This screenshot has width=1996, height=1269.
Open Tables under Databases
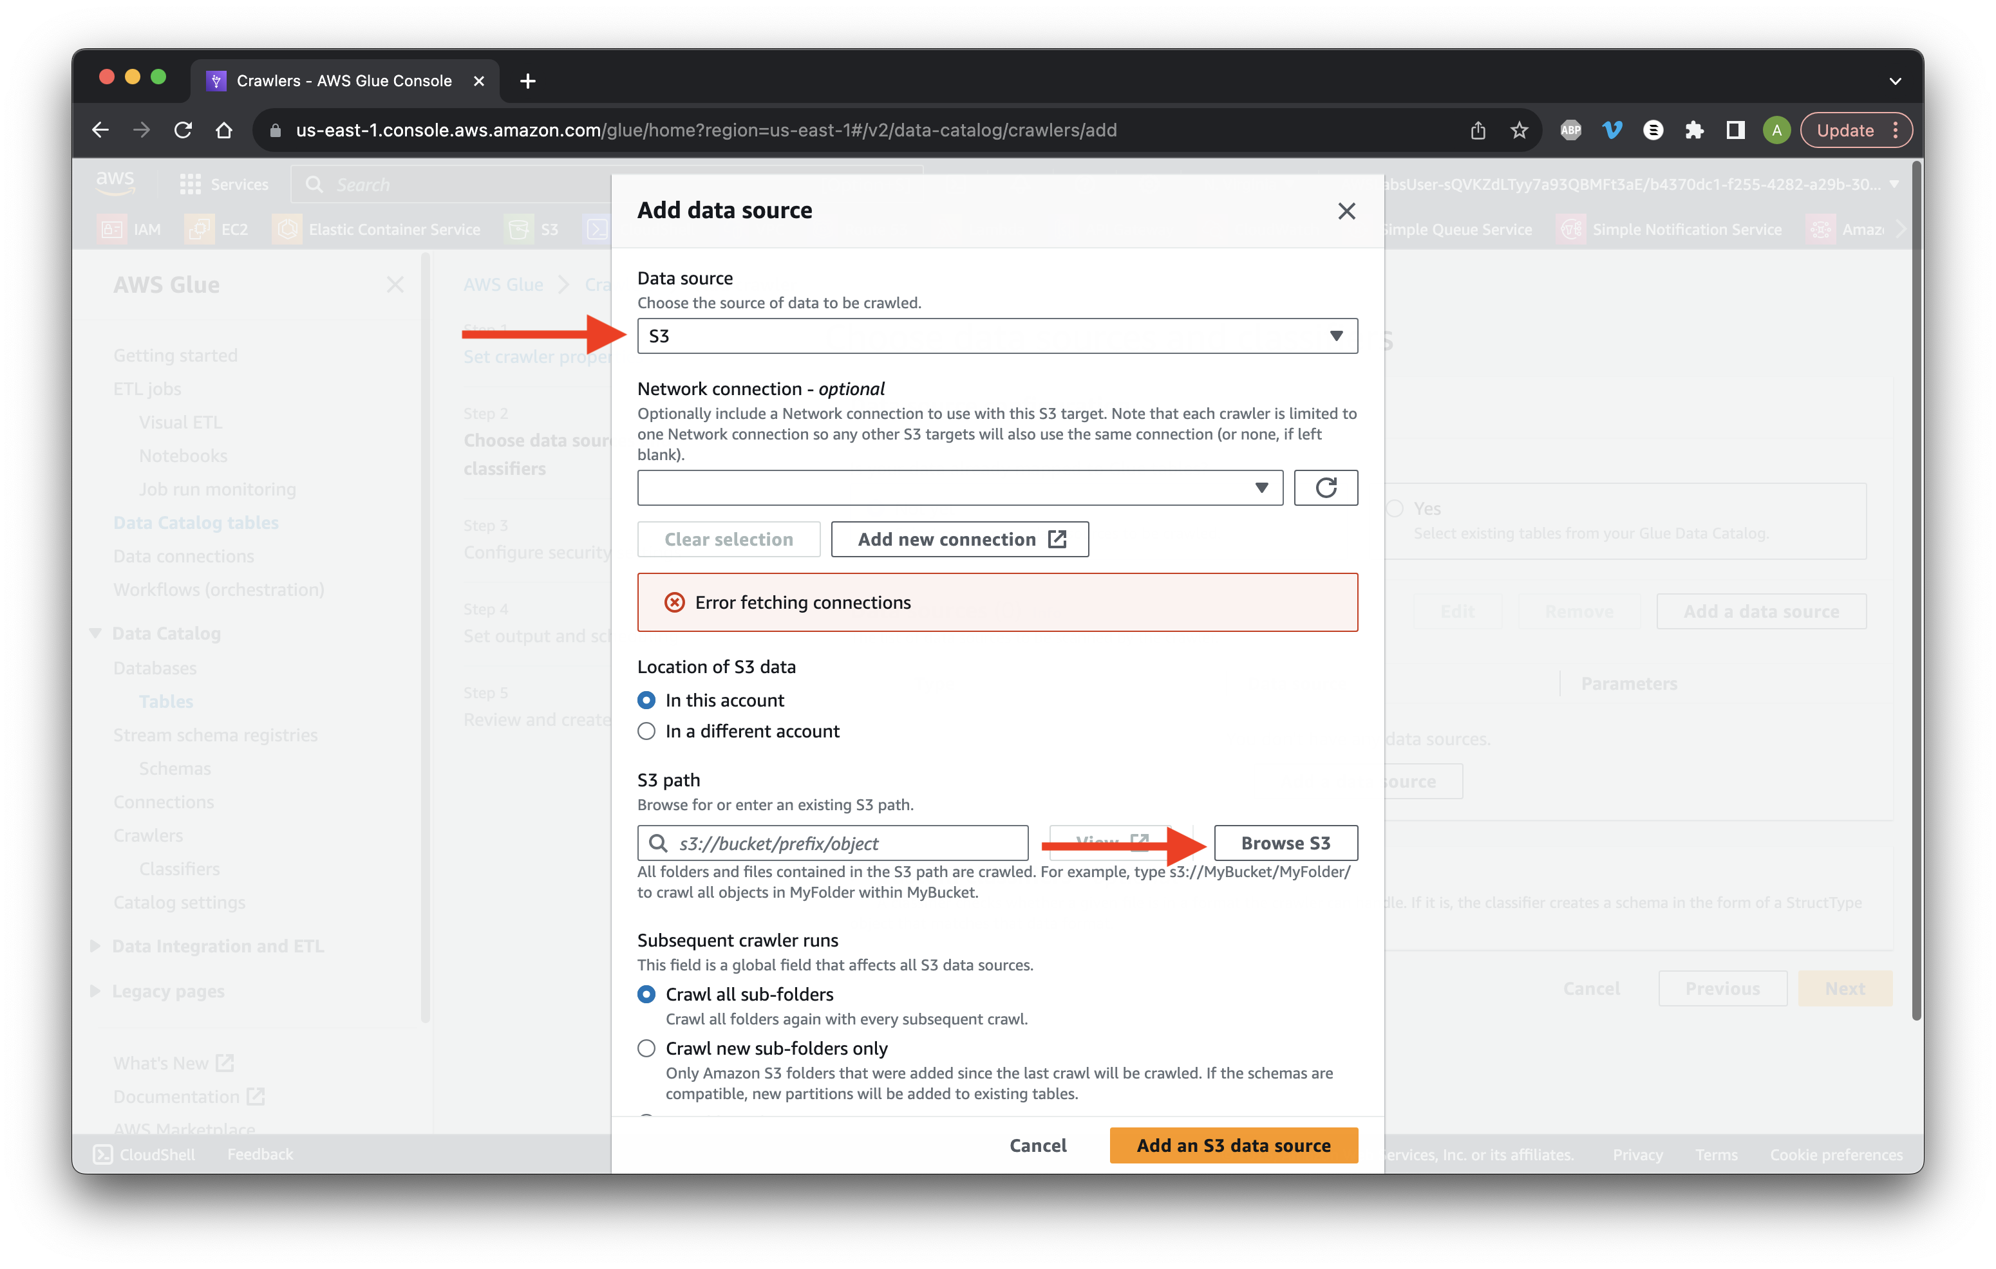tap(165, 701)
